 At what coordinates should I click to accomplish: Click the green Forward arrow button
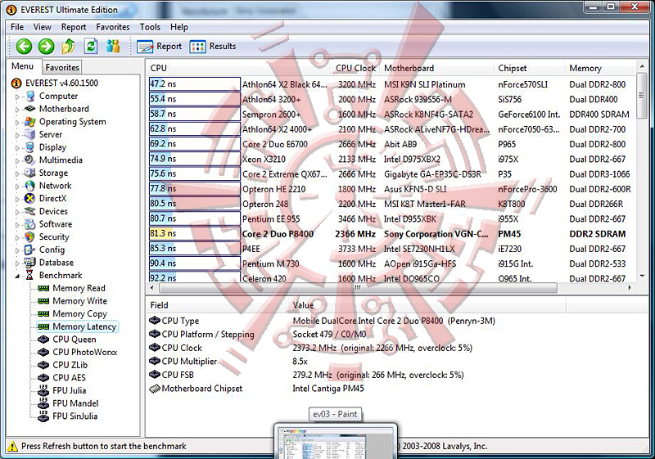point(47,47)
